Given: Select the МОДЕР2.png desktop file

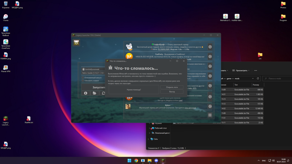Looking at the screenshot, I should [x=17, y=5].
